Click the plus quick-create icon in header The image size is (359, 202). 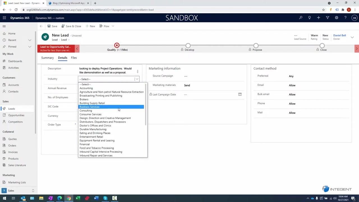click(319, 18)
